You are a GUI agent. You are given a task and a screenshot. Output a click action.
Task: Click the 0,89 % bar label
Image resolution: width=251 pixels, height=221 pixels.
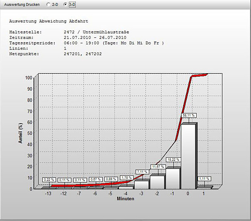[111, 179]
